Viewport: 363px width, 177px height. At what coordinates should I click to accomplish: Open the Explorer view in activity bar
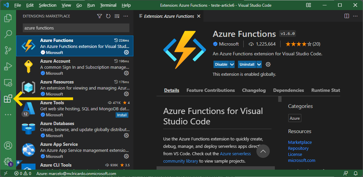point(8,18)
